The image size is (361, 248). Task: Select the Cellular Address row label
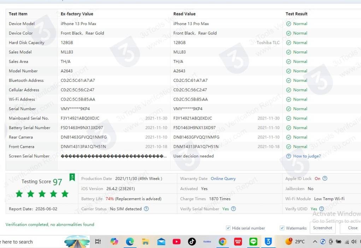pyautogui.click(x=24, y=90)
